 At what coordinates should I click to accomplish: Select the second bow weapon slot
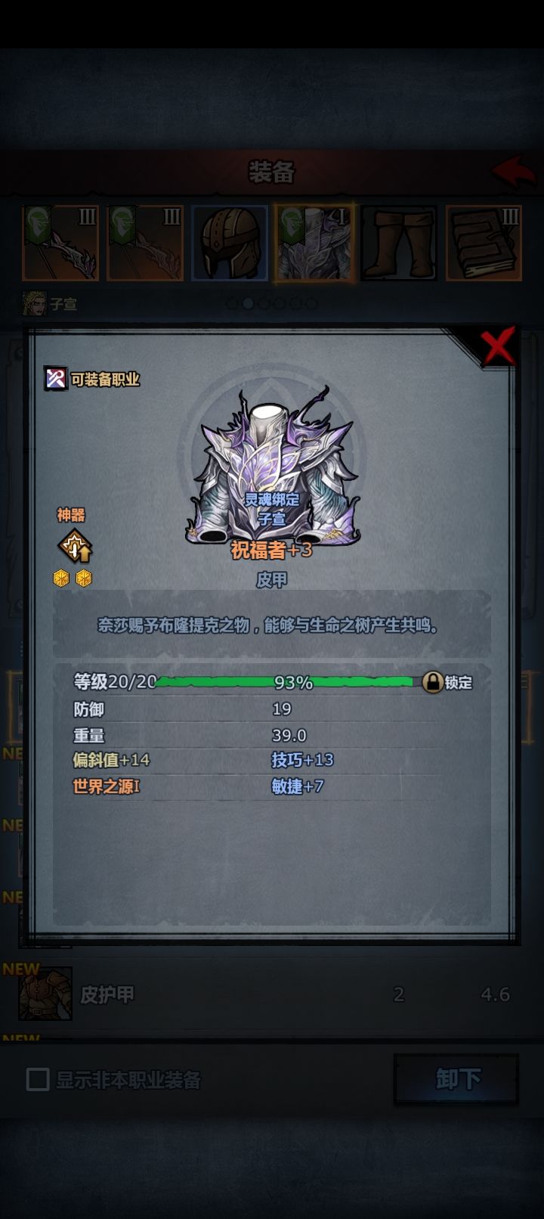point(145,243)
